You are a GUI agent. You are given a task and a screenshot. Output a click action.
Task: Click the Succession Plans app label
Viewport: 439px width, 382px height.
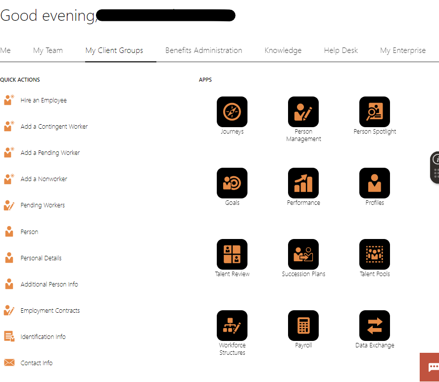pyautogui.click(x=303, y=274)
